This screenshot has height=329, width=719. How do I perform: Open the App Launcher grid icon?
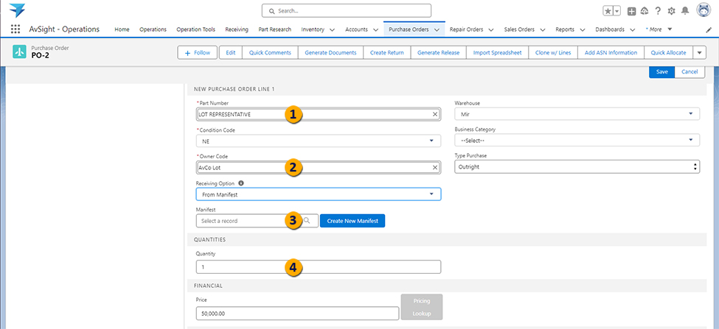pyautogui.click(x=15, y=29)
